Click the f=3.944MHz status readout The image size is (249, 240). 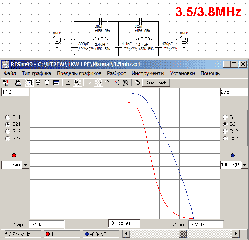pos(23,234)
